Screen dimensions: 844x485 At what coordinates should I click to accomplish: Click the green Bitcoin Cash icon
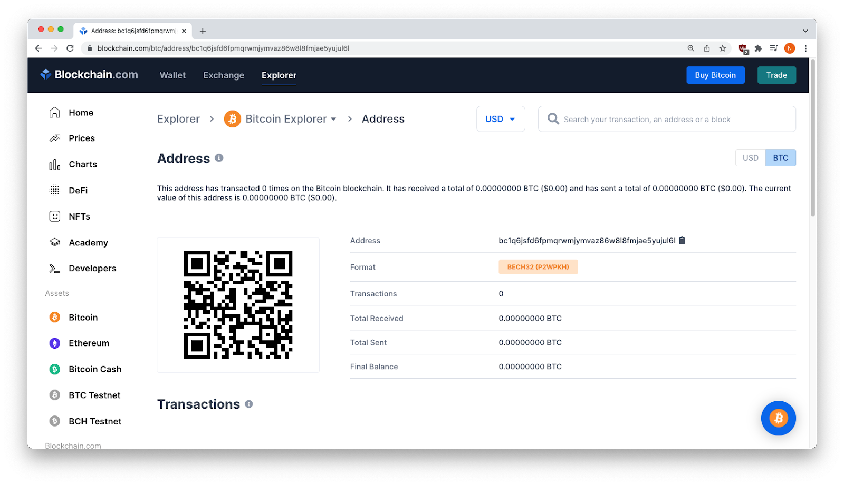click(x=55, y=369)
